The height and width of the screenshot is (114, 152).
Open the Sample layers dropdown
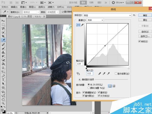pyautogui.click(x=53, y=12)
